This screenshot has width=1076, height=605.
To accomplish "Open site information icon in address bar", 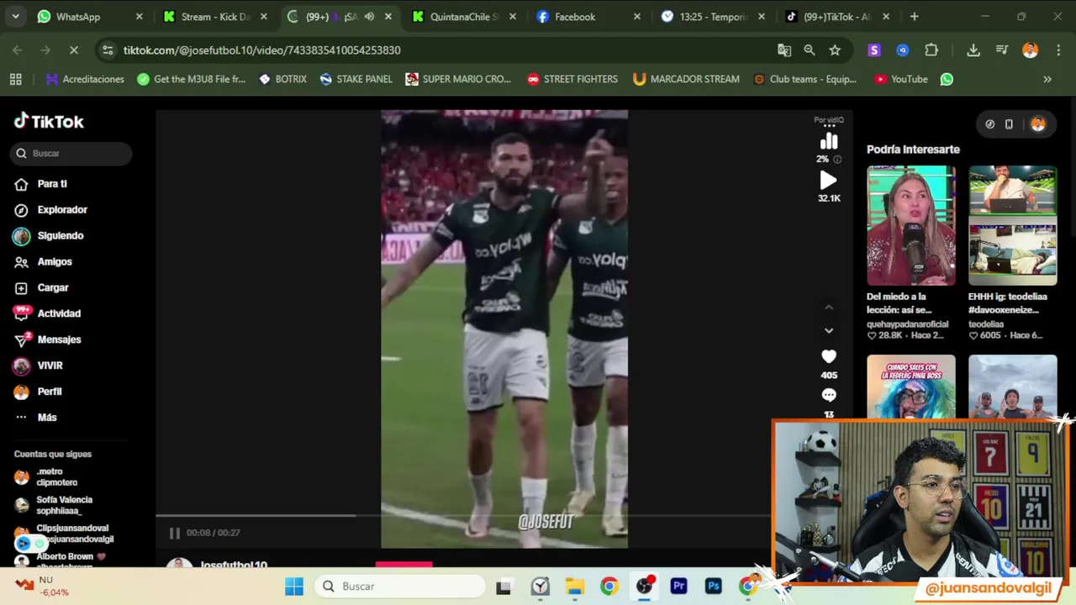I will pos(108,50).
